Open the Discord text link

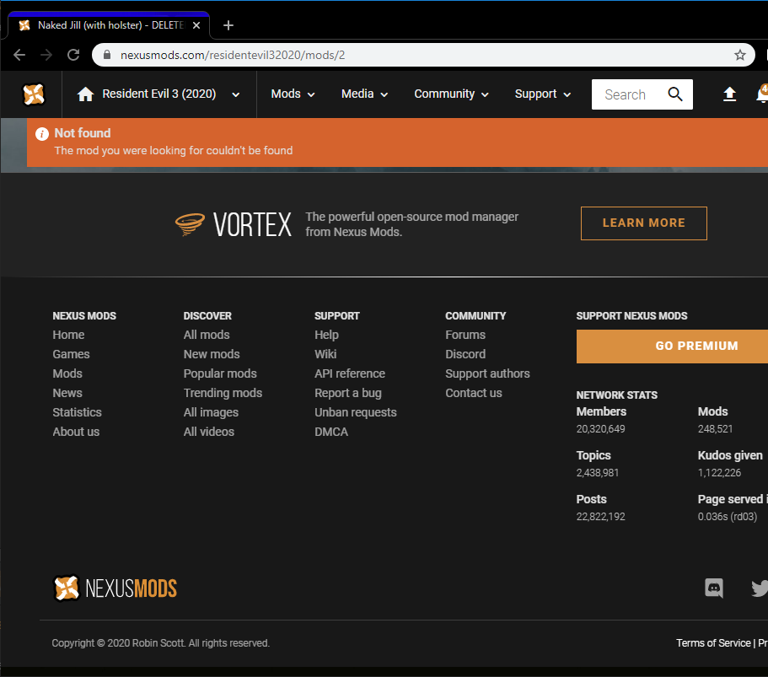click(x=465, y=354)
